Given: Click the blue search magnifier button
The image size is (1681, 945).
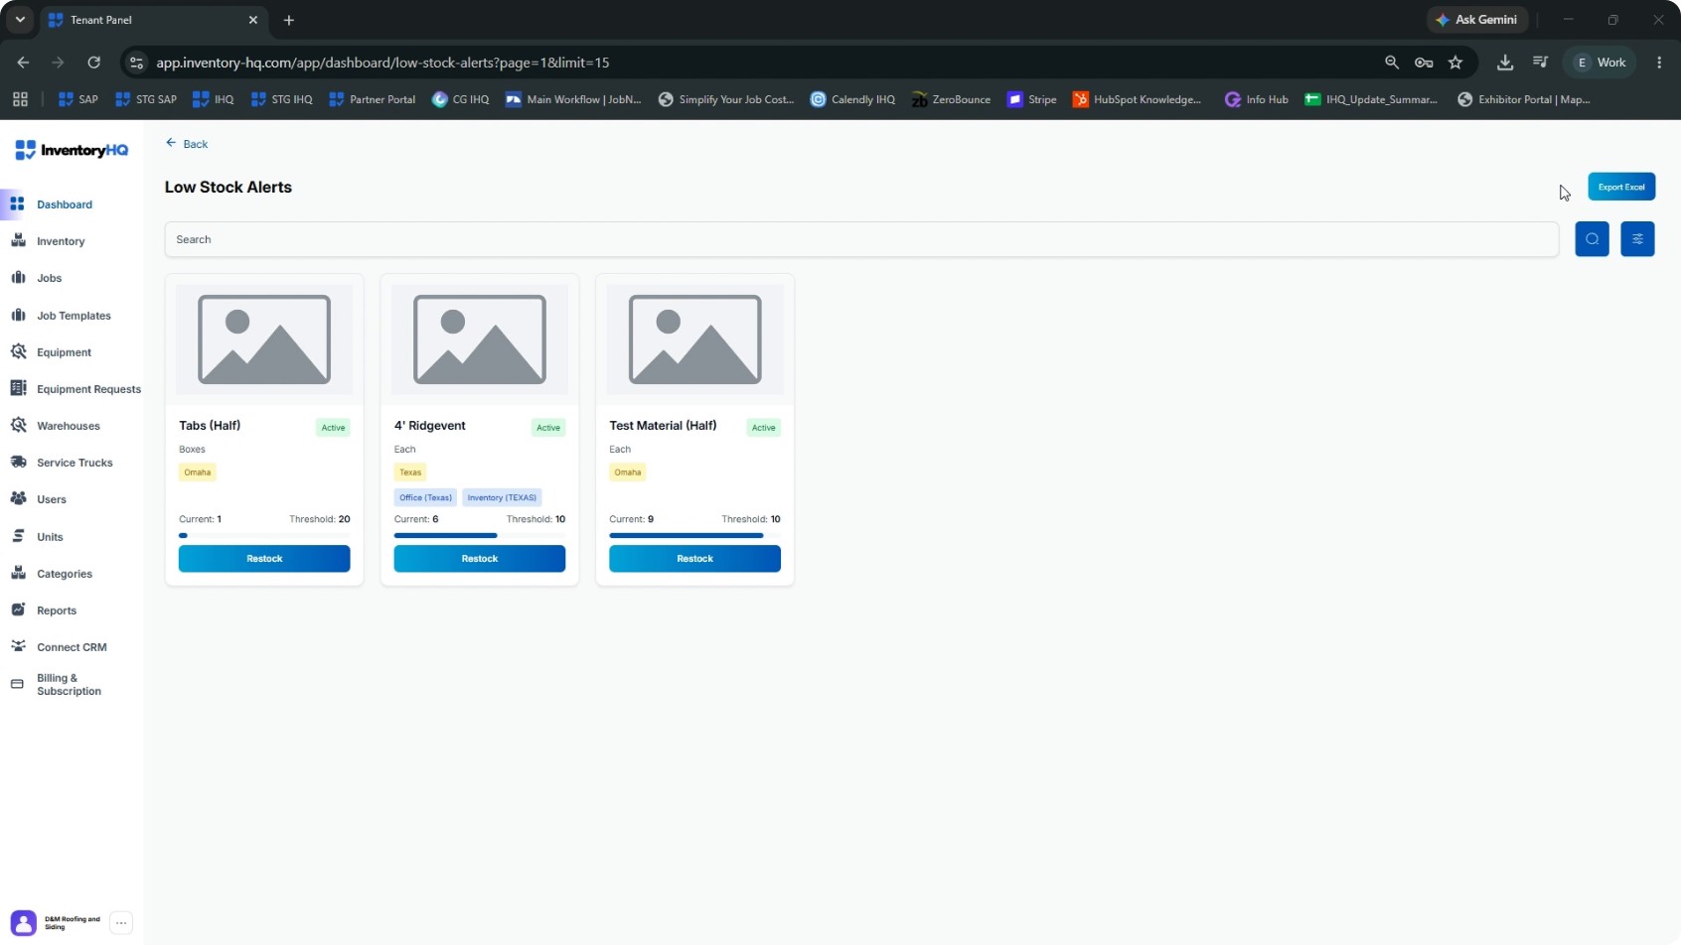Looking at the screenshot, I should click(1592, 239).
